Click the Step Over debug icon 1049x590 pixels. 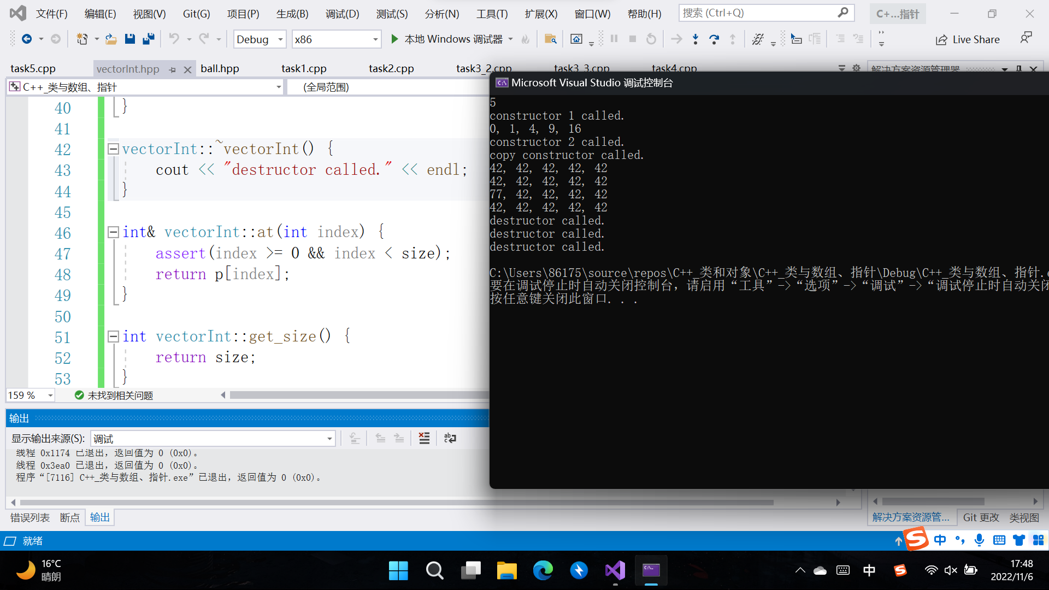(714, 39)
